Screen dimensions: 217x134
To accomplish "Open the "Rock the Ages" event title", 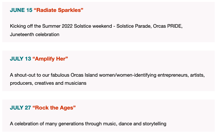I will point(54,108).
